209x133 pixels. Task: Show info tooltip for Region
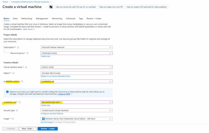click(13, 73)
